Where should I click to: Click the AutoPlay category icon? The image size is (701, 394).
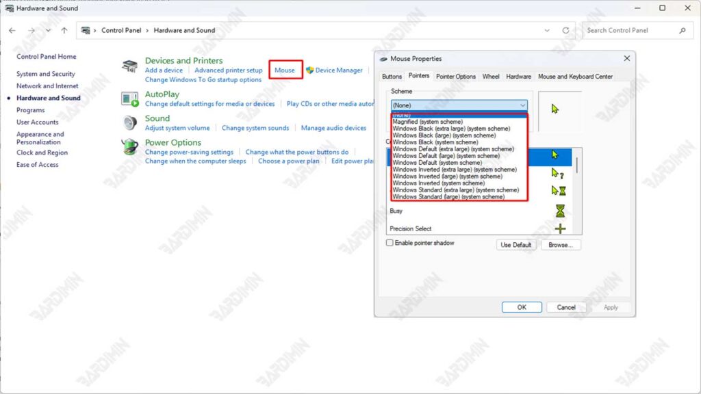point(130,98)
